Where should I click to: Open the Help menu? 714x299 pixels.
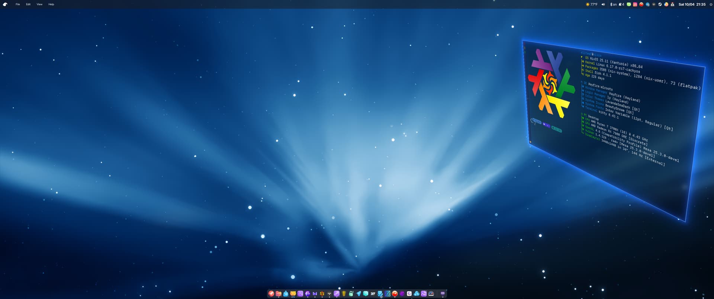point(51,4)
